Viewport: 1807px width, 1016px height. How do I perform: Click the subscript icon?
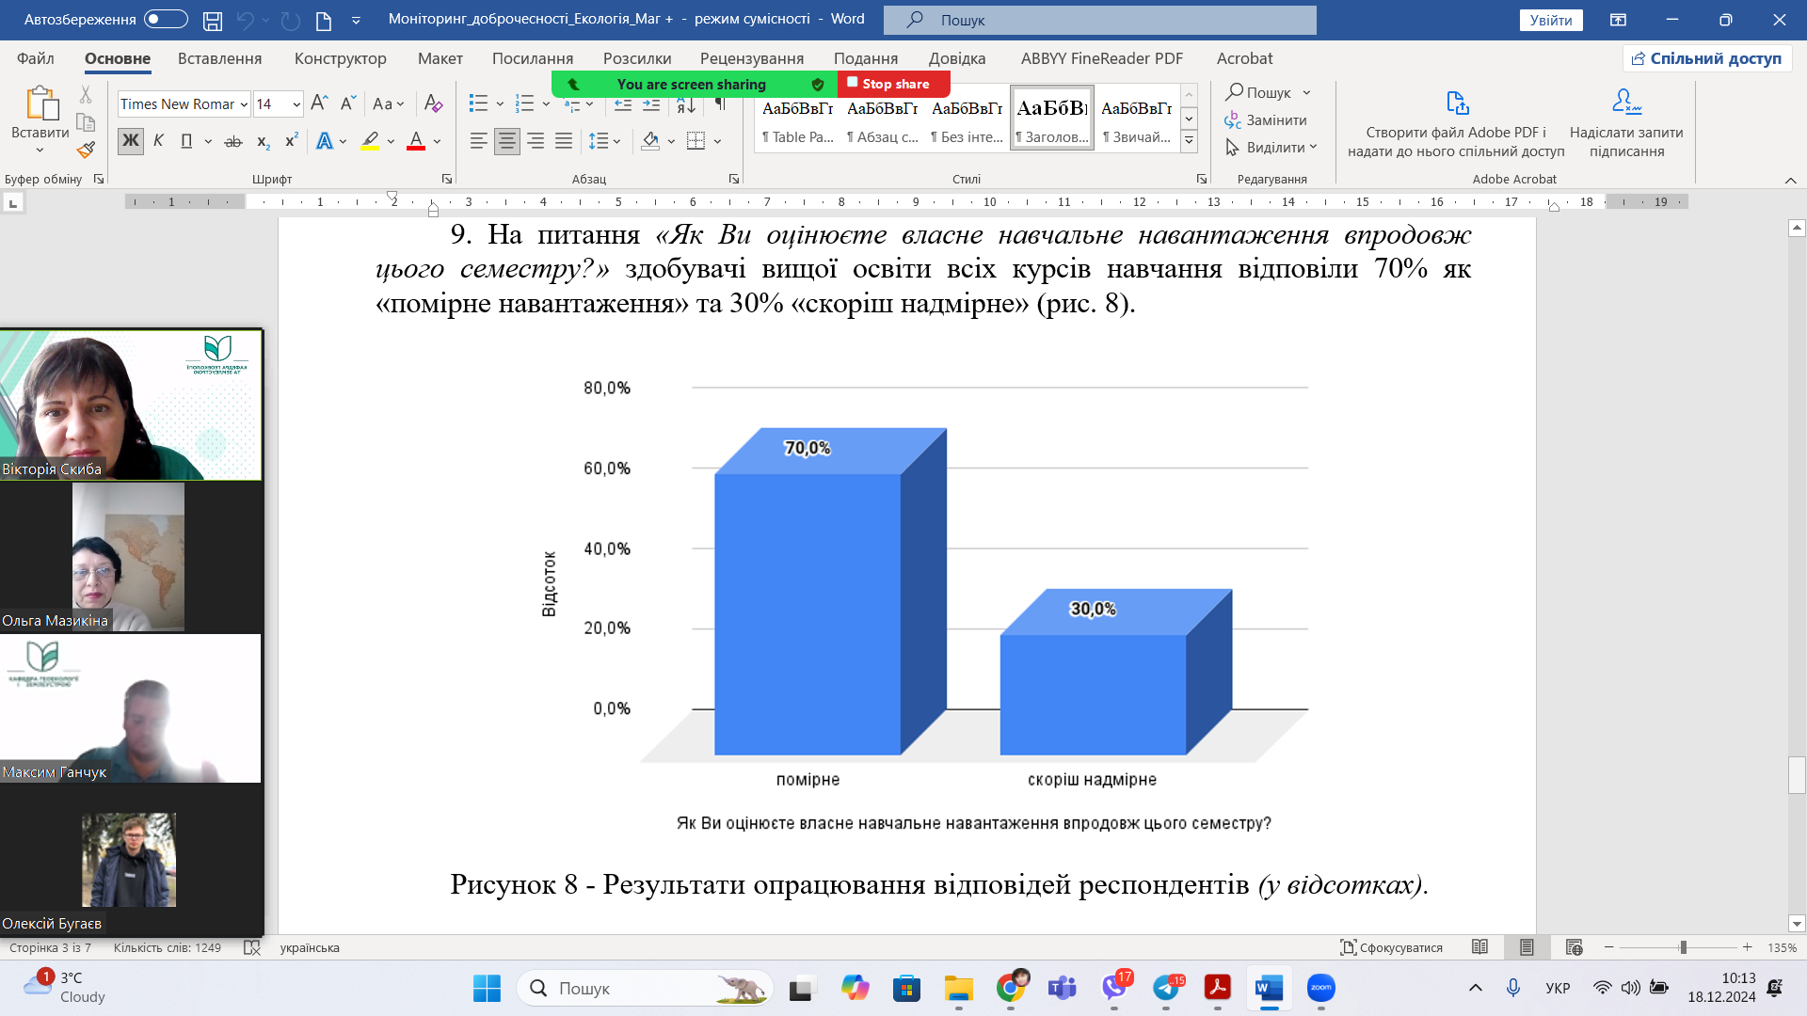coord(264,141)
